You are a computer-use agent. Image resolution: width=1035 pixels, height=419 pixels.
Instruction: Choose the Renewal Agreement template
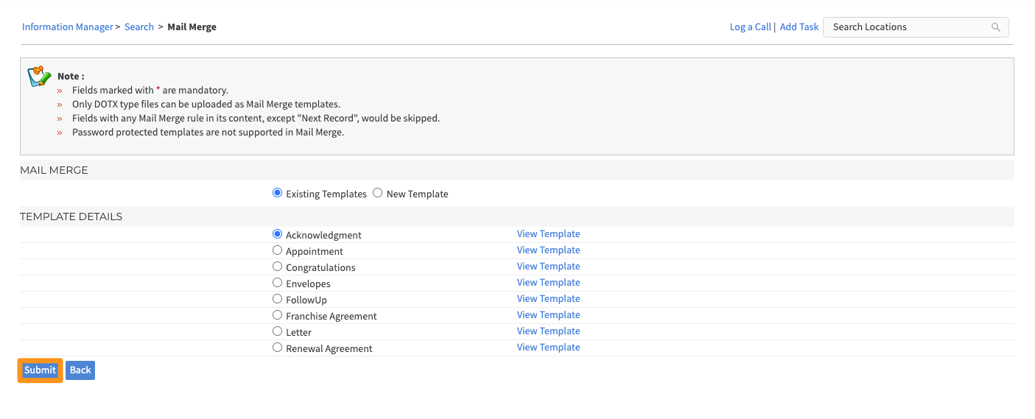tap(277, 348)
